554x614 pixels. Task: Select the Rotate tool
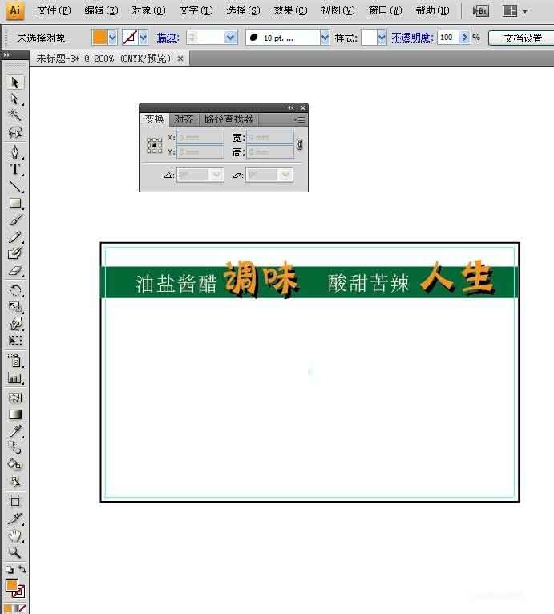pyautogui.click(x=15, y=290)
